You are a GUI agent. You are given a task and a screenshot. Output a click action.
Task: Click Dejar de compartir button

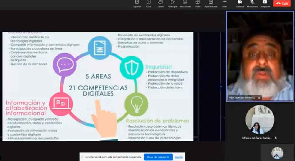click(158, 157)
